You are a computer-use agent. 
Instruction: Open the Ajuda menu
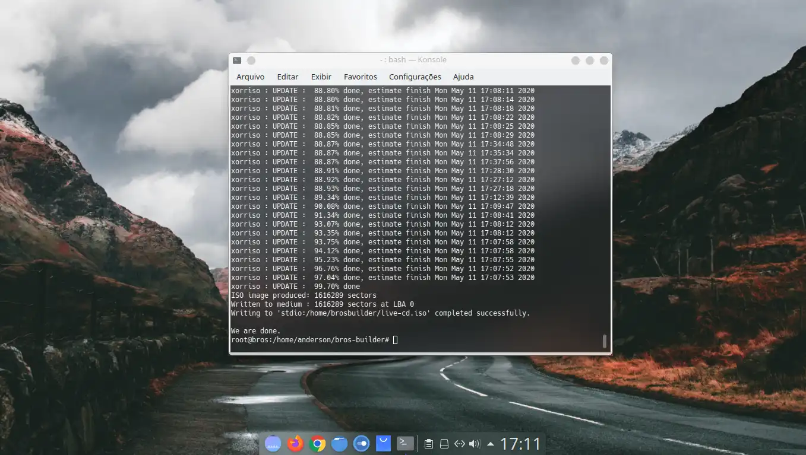[x=463, y=77]
